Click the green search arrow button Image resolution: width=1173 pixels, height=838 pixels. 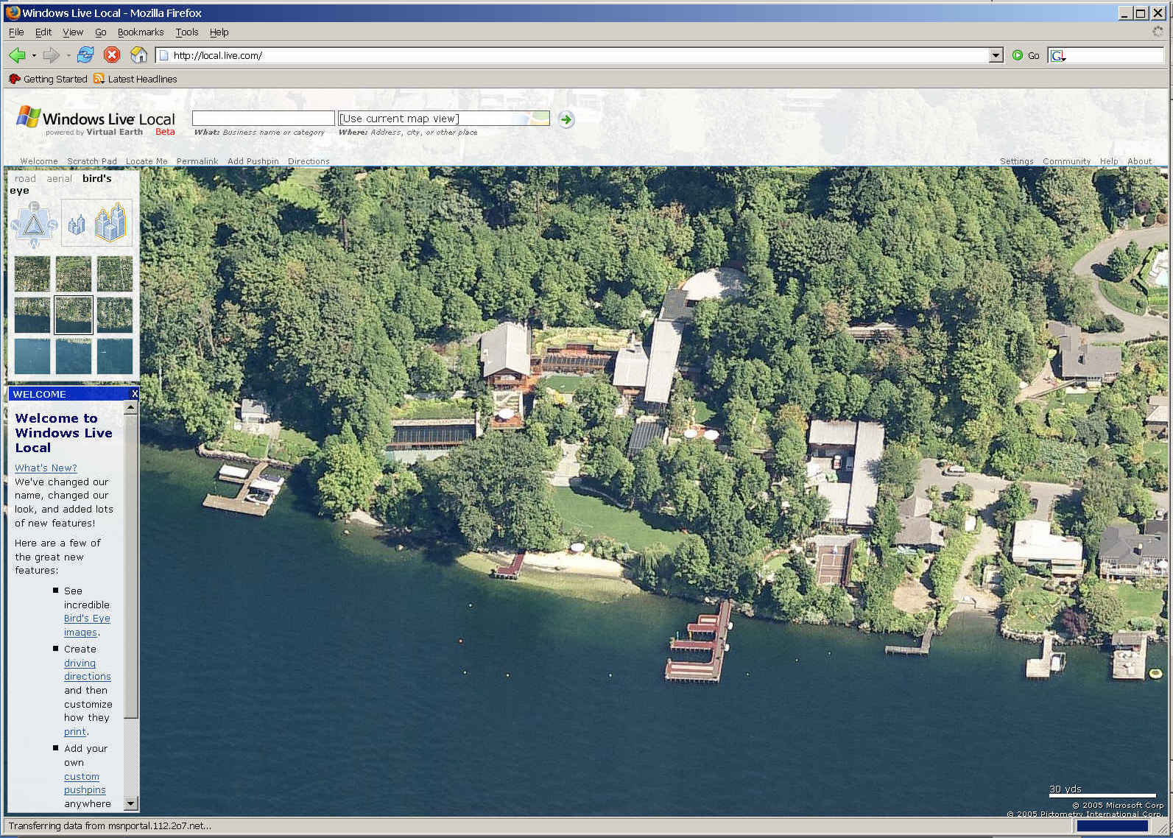566,119
